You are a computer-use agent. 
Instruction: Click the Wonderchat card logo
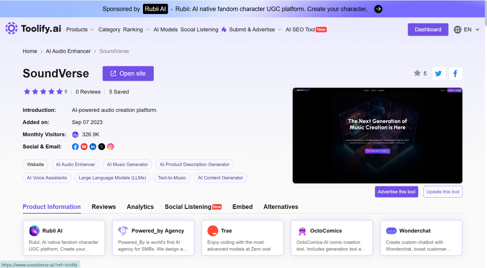[391, 231]
